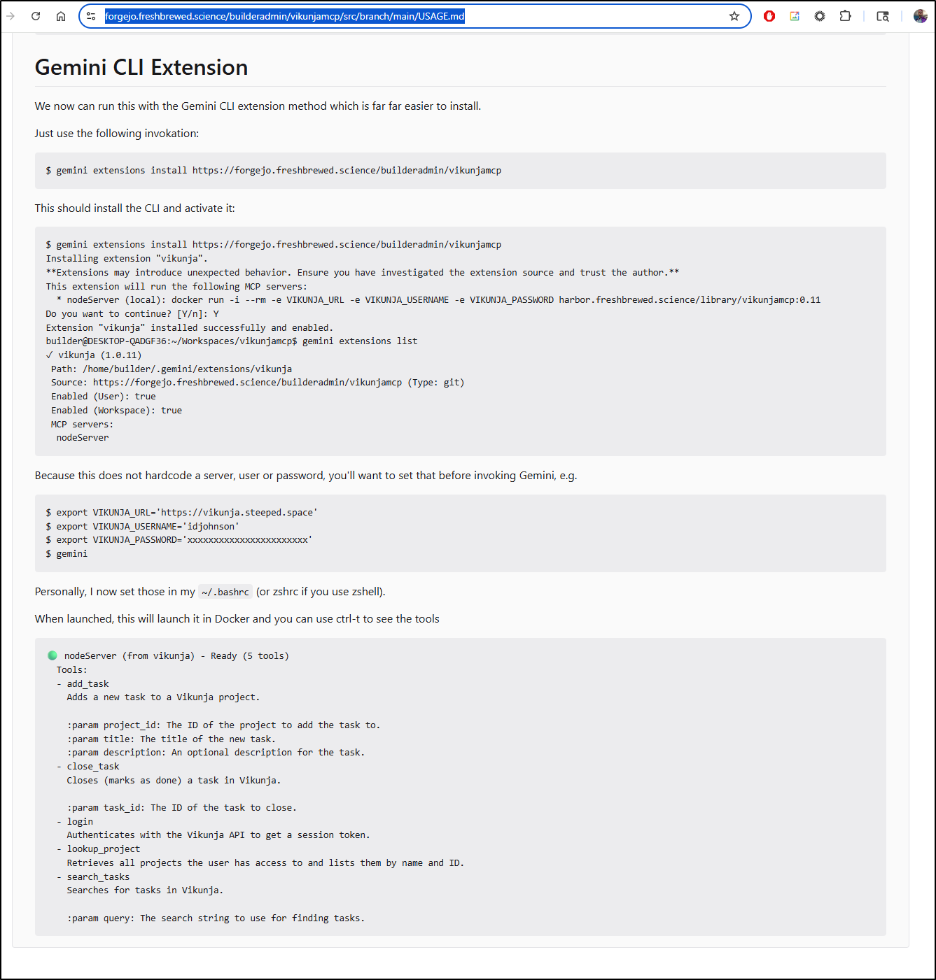The width and height of the screenshot is (936, 980).
Task: Click the dark gear-shaped extension icon
Action: [x=820, y=16]
